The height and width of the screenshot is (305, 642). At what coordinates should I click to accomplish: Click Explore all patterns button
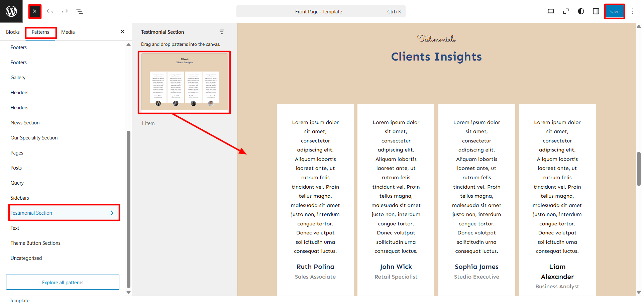point(63,283)
